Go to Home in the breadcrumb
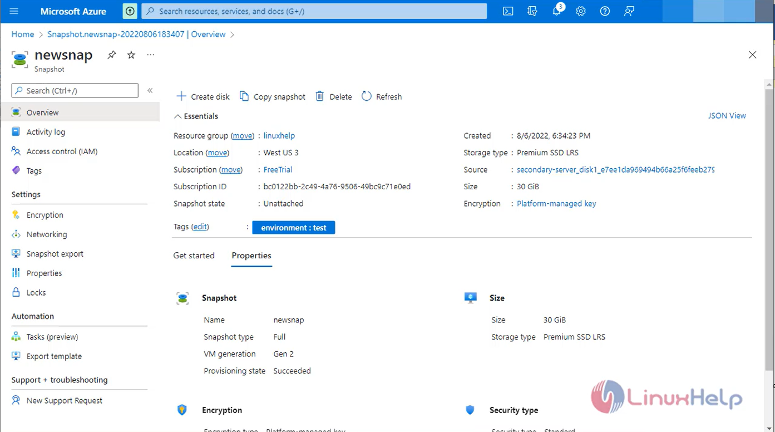 tap(23, 35)
